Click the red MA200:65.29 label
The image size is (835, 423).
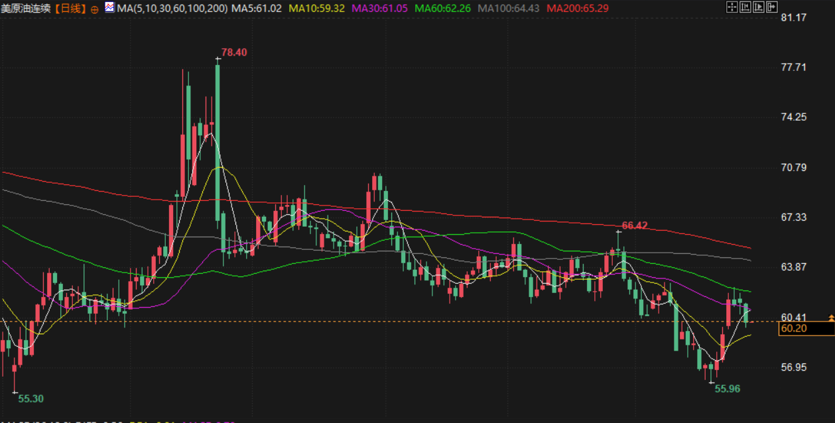click(x=578, y=8)
